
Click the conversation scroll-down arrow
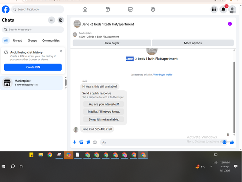point(234,135)
